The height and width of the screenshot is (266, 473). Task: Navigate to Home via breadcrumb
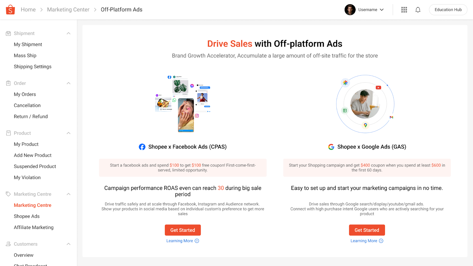[x=28, y=9]
